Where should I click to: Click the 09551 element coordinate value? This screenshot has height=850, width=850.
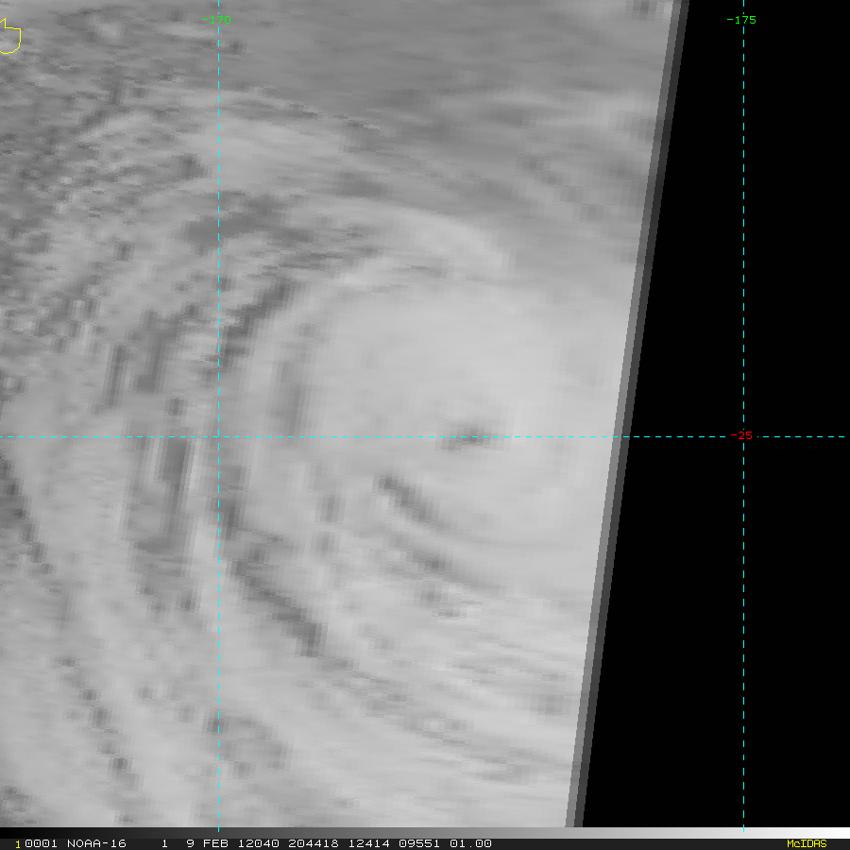(419, 843)
